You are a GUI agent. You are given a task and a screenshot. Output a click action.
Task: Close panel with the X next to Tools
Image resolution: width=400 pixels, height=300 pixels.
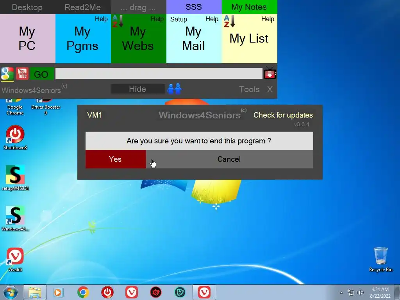point(270,89)
